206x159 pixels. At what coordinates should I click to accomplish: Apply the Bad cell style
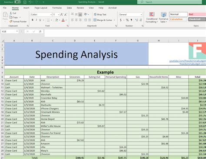197,14
